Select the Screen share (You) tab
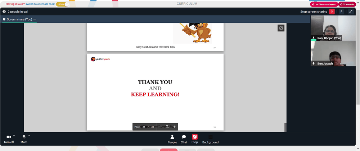 click(19, 19)
